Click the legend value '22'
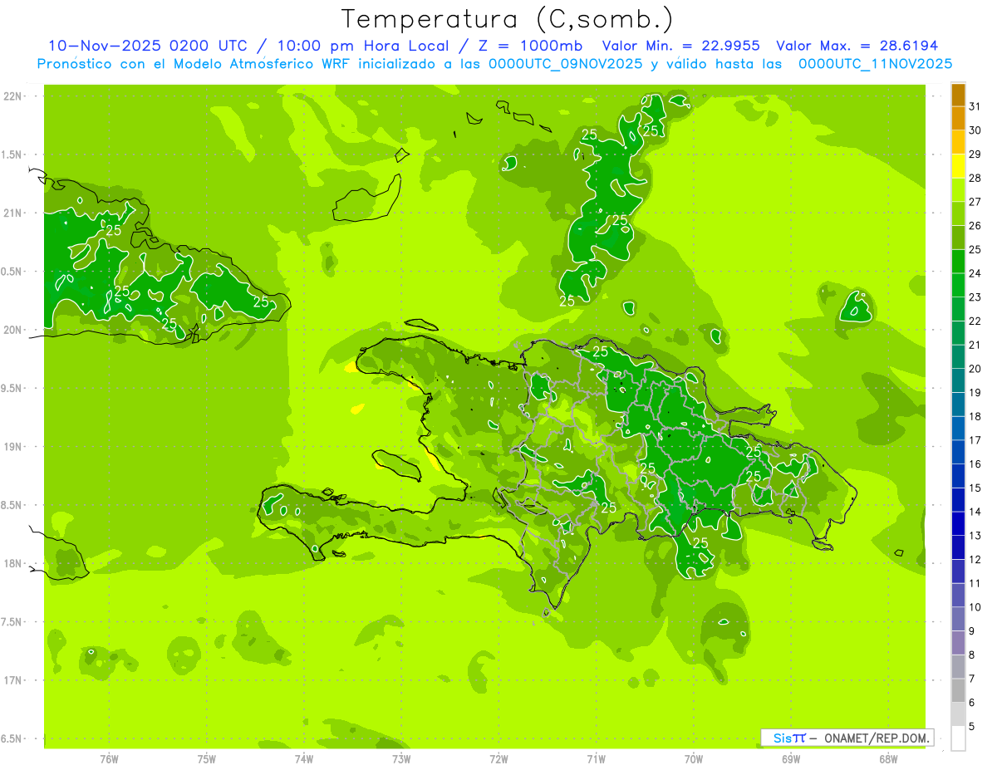Image resolution: width=997 pixels, height=770 pixels. [975, 321]
